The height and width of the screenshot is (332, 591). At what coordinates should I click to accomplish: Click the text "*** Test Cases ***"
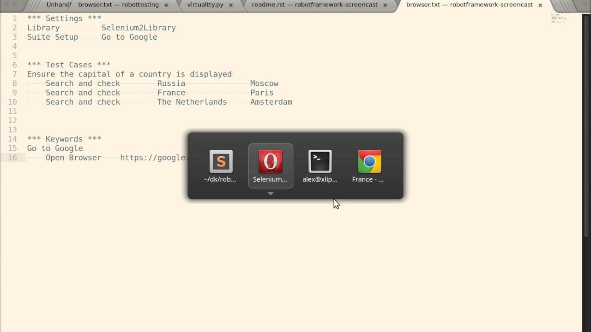click(69, 65)
